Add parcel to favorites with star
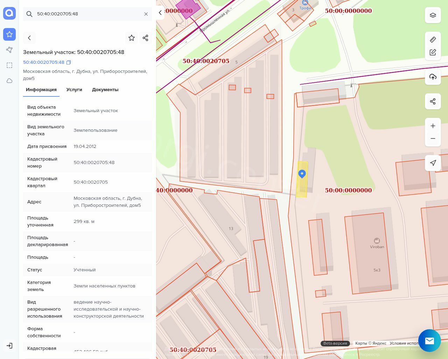448x359 pixels. (132, 38)
